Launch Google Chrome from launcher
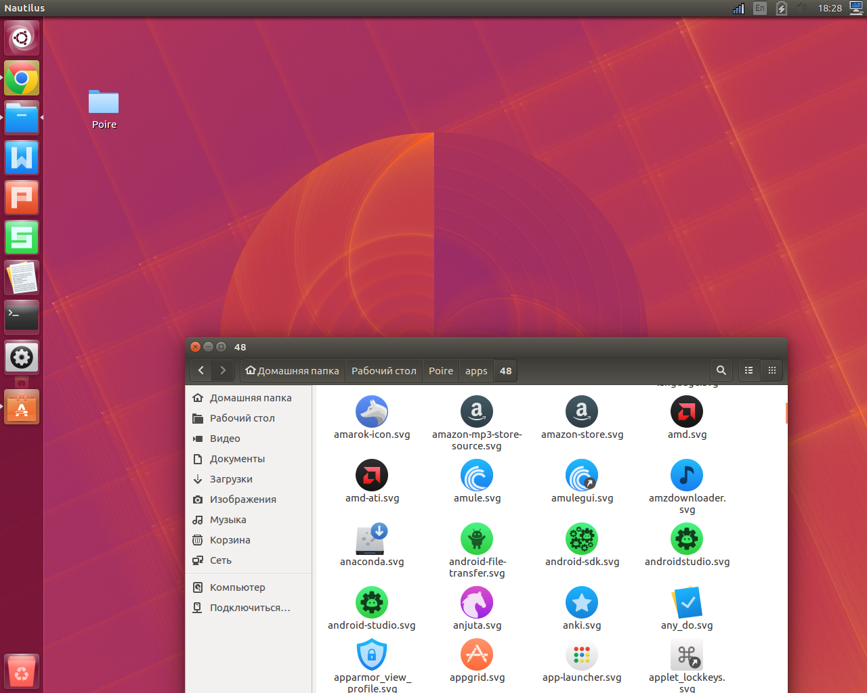 point(22,78)
